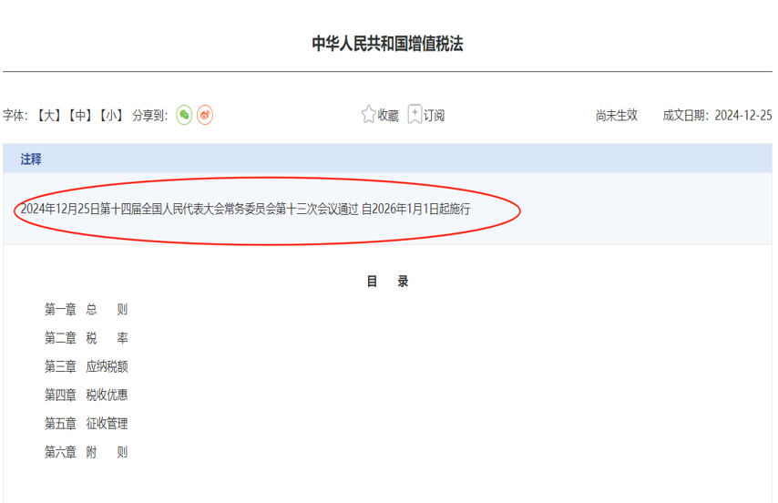The width and height of the screenshot is (778, 503).
Task: Go to 第三章 应纳税额
Action: point(87,366)
